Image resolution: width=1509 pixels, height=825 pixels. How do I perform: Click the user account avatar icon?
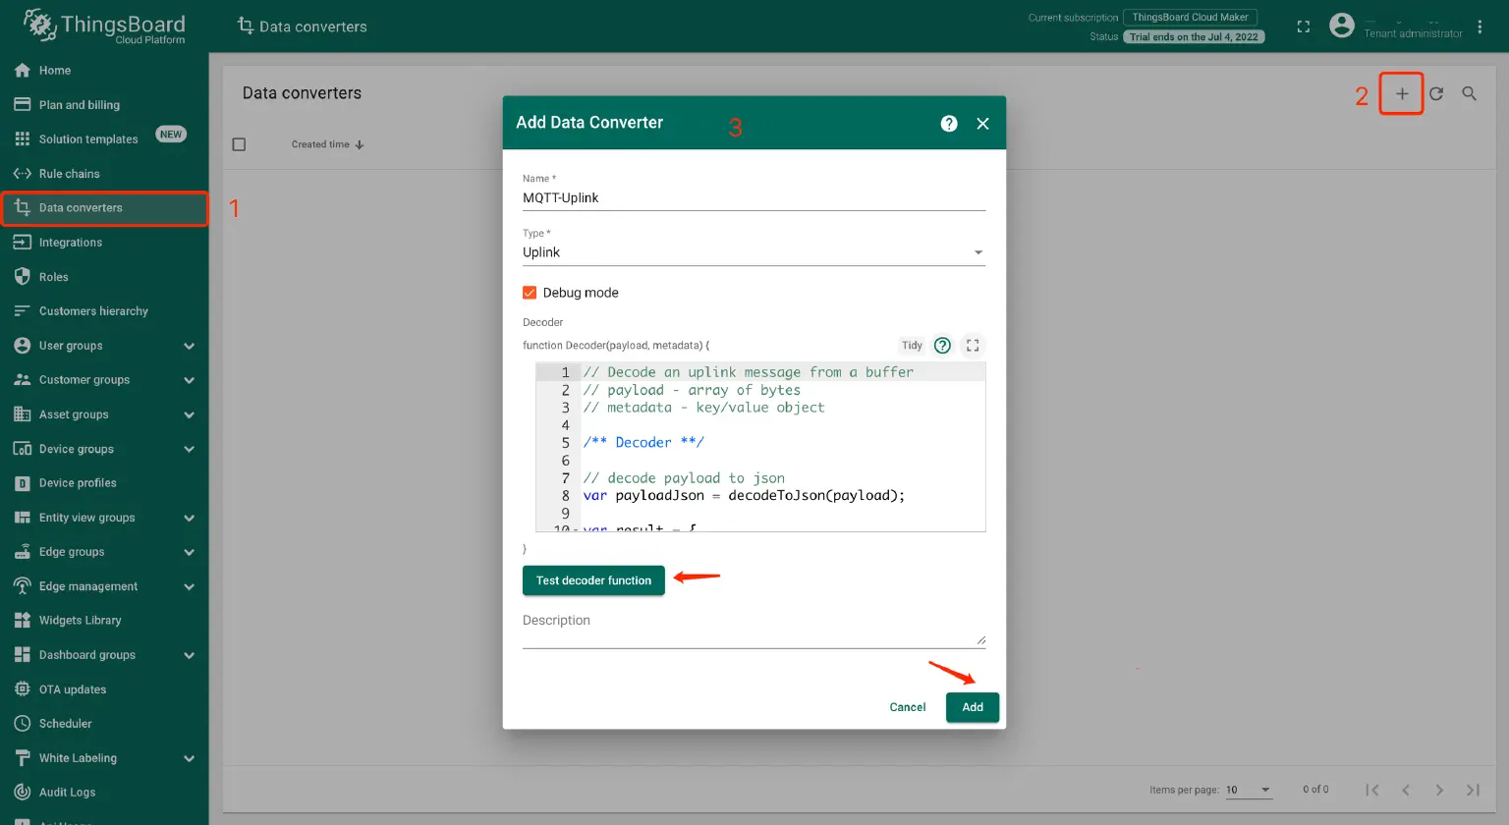pos(1341,27)
